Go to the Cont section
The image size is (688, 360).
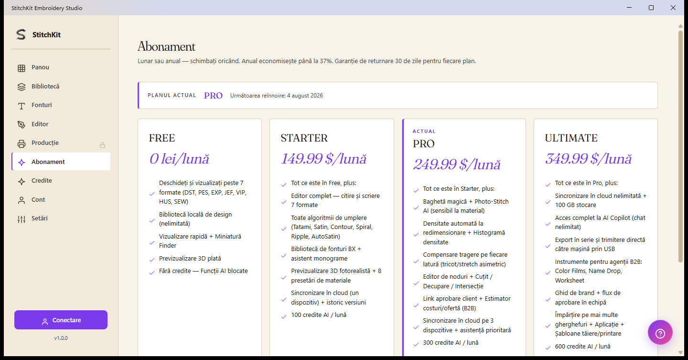[x=61, y=200]
